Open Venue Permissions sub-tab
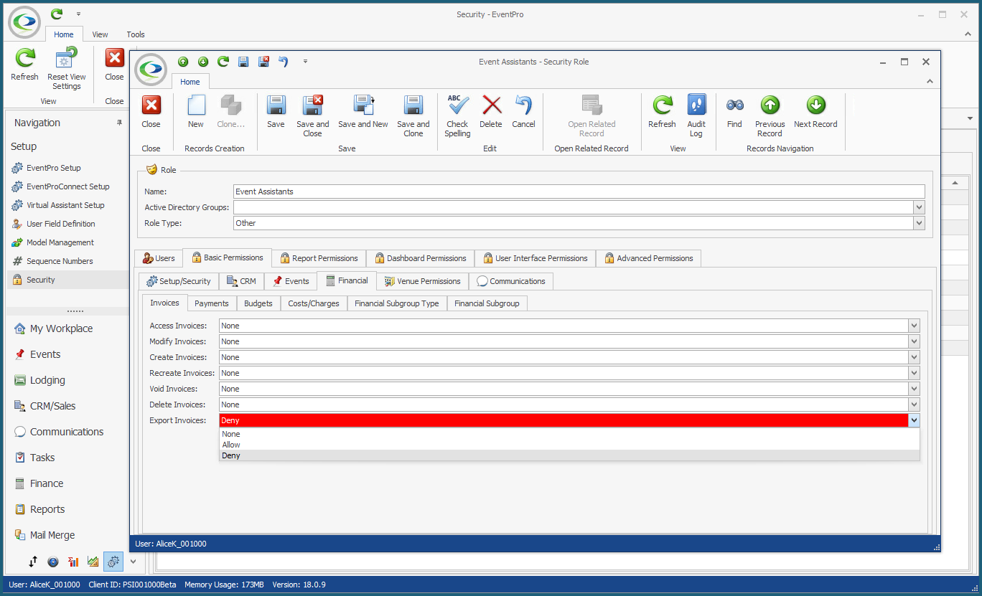The height and width of the screenshot is (596, 982). point(422,281)
